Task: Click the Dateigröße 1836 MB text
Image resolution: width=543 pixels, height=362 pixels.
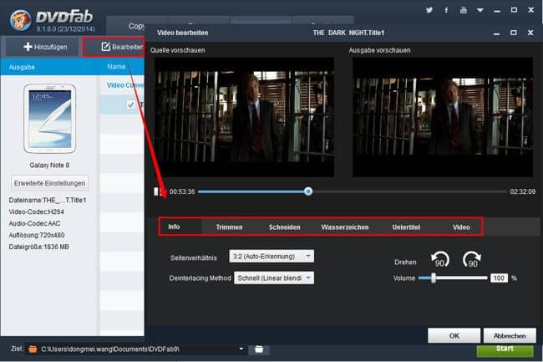Action: pos(38,247)
